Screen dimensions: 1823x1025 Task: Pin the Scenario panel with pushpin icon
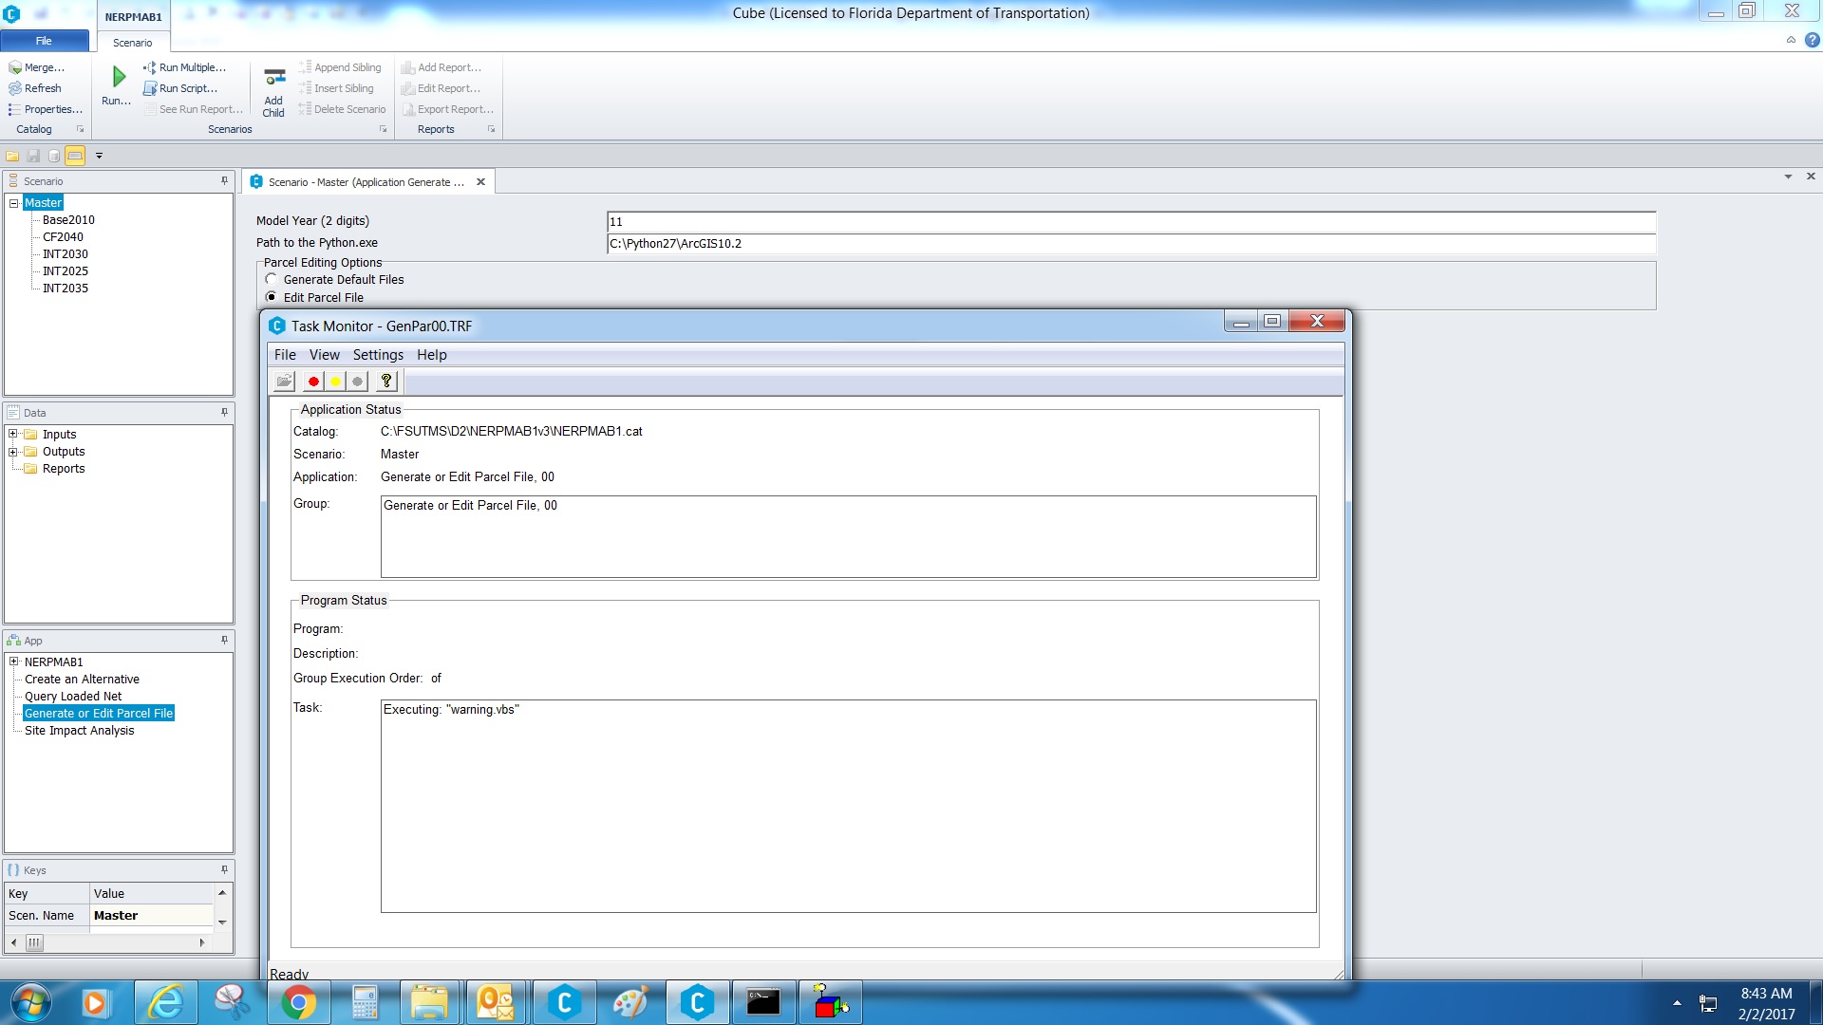[x=224, y=181]
